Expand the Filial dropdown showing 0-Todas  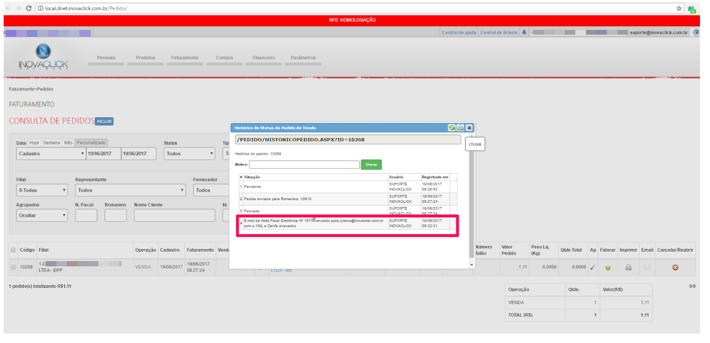(42, 190)
